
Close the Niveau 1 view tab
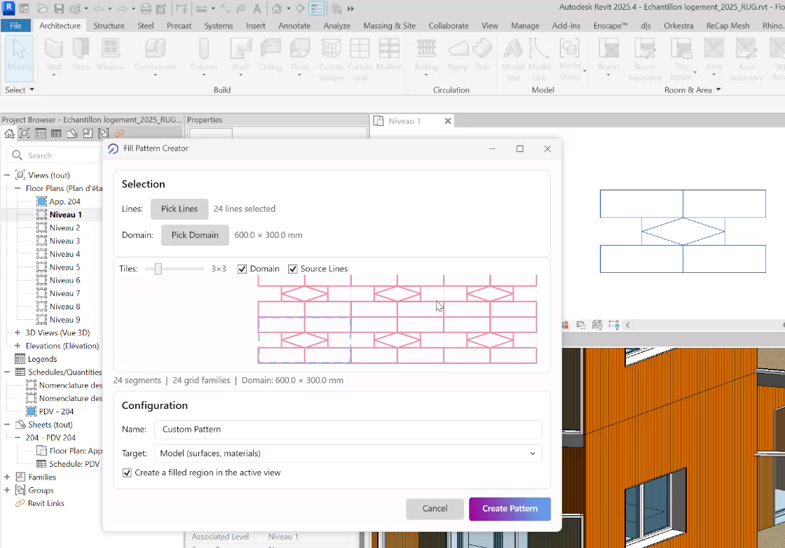pyautogui.click(x=448, y=121)
